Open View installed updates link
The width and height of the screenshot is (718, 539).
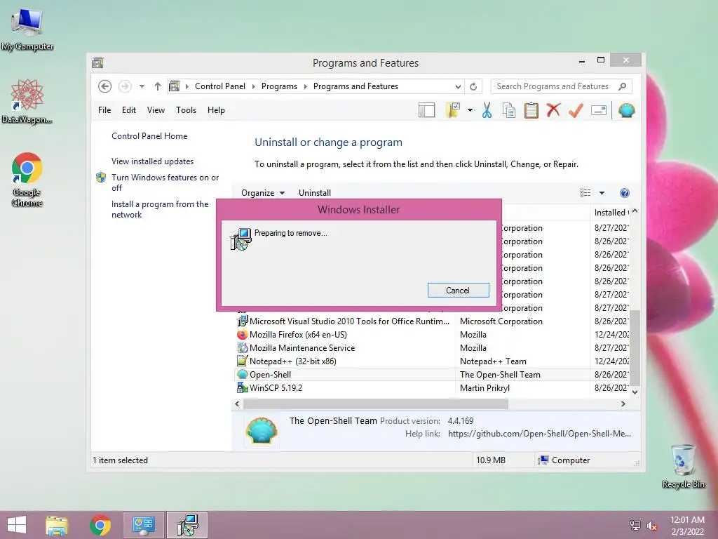point(152,161)
